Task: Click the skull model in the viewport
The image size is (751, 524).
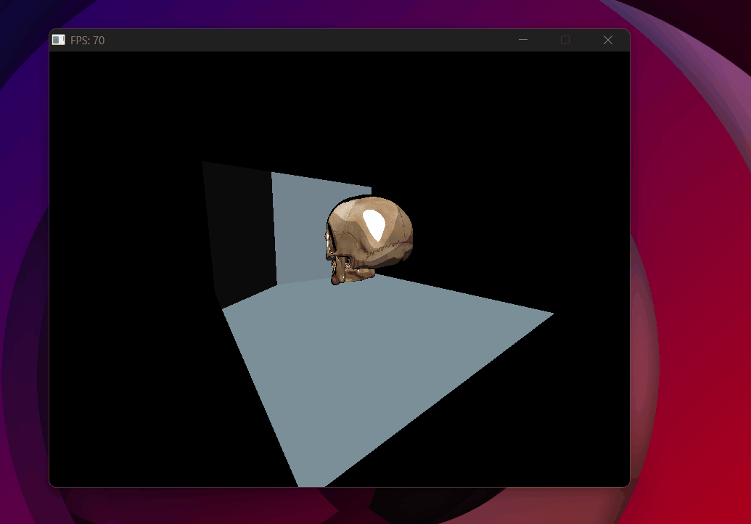Action: (369, 240)
